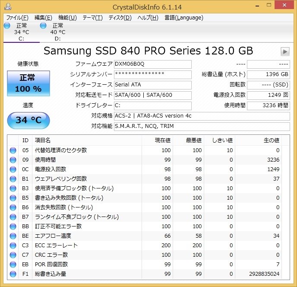297x287 pixels.
Task: Click the しきい値 column header
Action: (x=220, y=140)
